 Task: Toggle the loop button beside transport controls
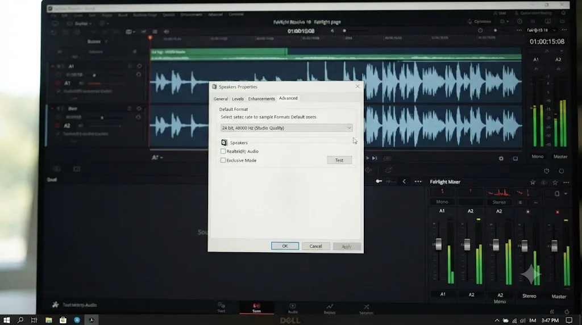[387, 158]
